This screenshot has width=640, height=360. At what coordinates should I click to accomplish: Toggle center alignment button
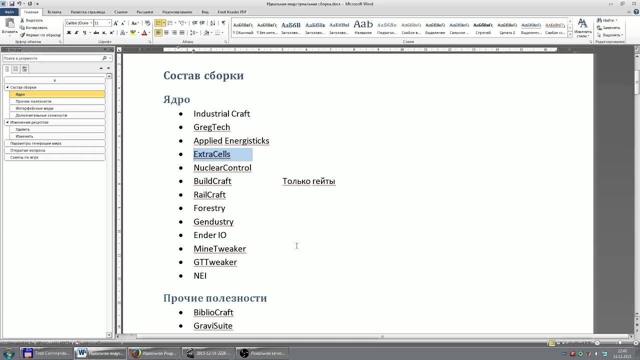tap(166, 32)
